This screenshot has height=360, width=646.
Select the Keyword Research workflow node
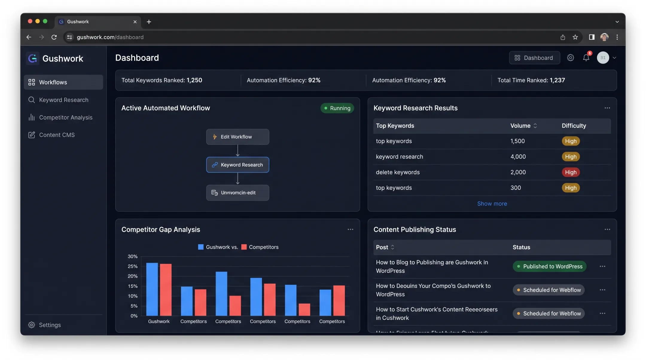pos(237,165)
